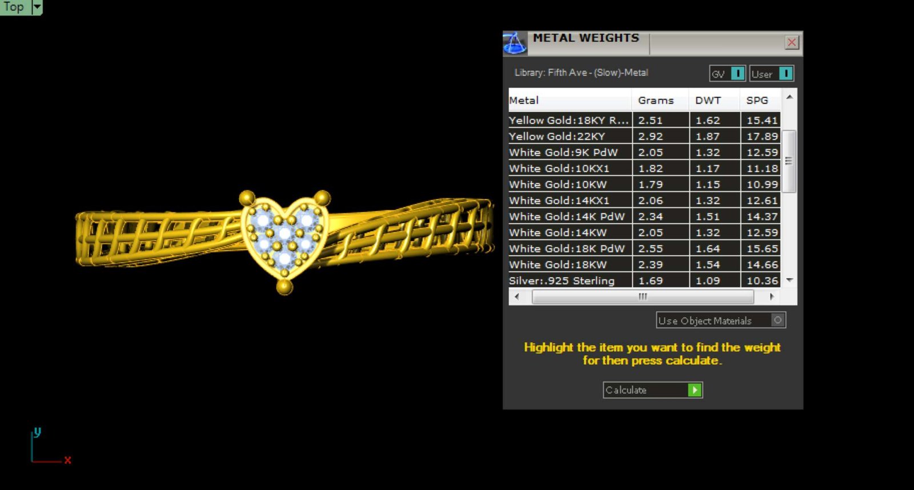Click the Metal Weights flask icon
The width and height of the screenshot is (914, 490).
(514, 43)
